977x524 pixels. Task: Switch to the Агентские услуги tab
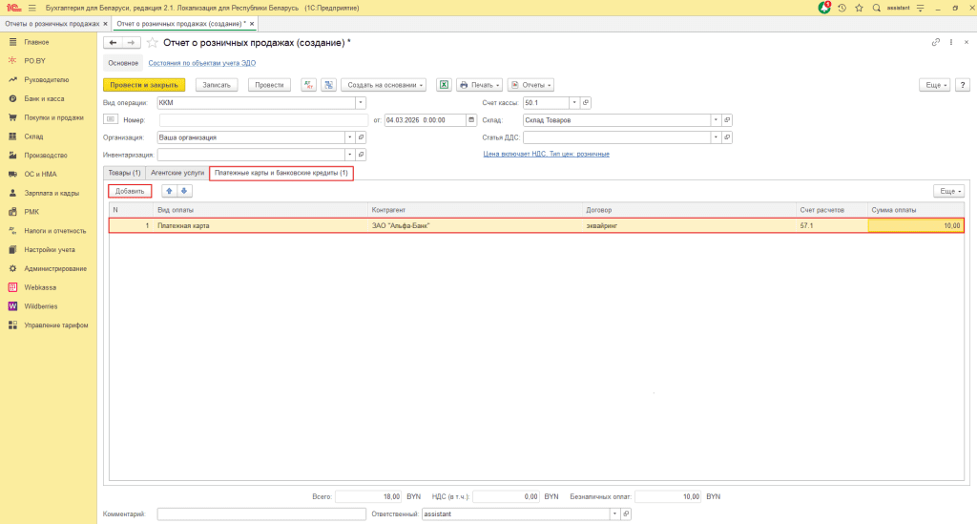point(177,173)
